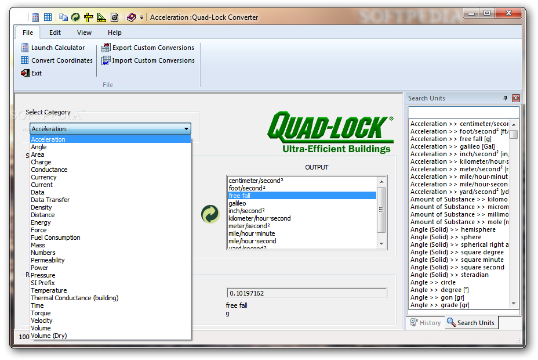
Task: Select 'Angle >> gon [gr]' search result
Action: point(459,298)
